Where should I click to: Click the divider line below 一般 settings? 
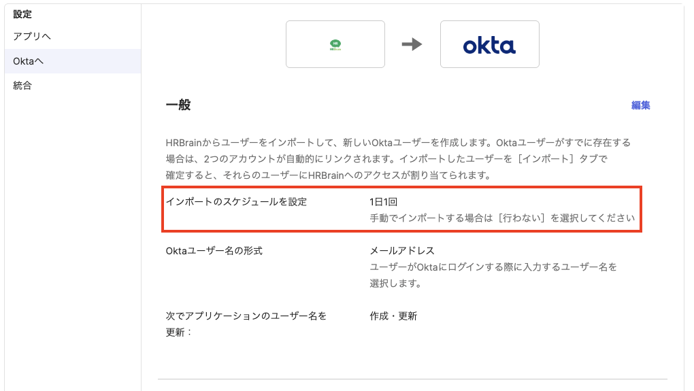[412, 379]
